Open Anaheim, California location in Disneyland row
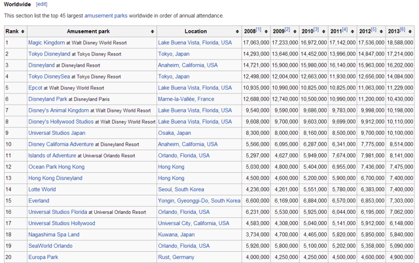 point(188,65)
